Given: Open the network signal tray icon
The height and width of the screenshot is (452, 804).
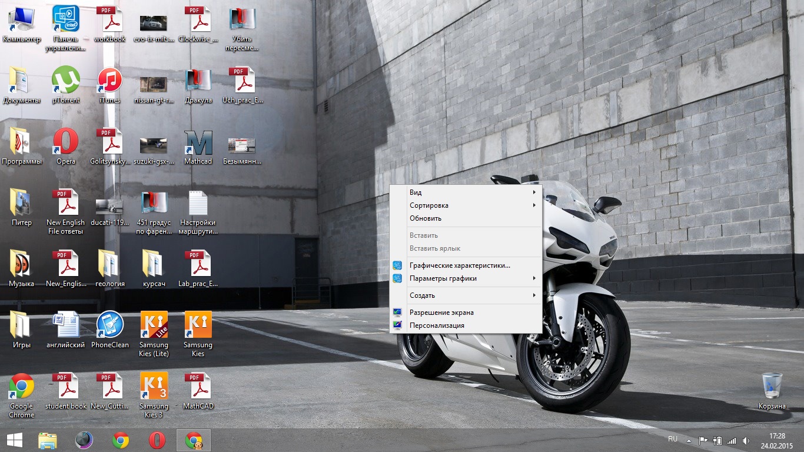Looking at the screenshot, I should tap(732, 440).
